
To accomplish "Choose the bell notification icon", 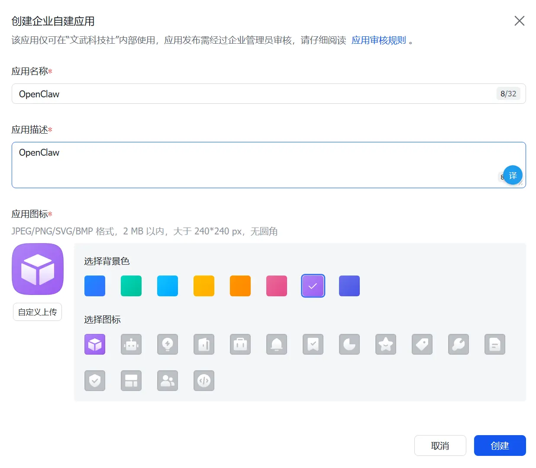I will (277, 344).
